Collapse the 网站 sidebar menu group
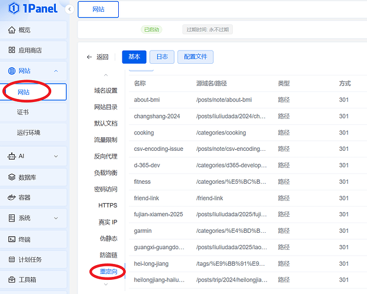The height and width of the screenshot is (294, 367). (56, 71)
